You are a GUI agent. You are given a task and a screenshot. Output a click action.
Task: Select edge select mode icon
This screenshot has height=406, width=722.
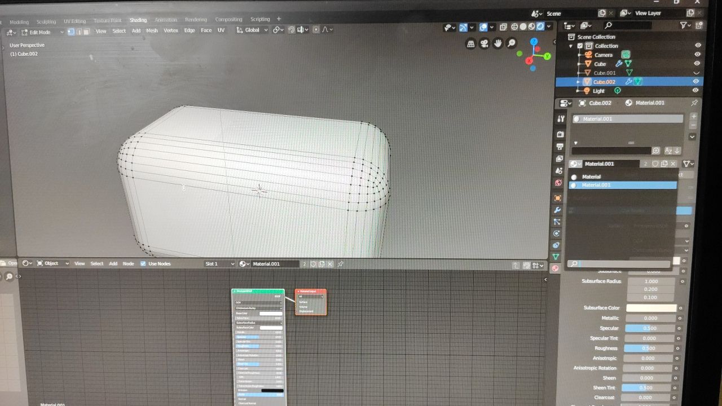coord(78,32)
